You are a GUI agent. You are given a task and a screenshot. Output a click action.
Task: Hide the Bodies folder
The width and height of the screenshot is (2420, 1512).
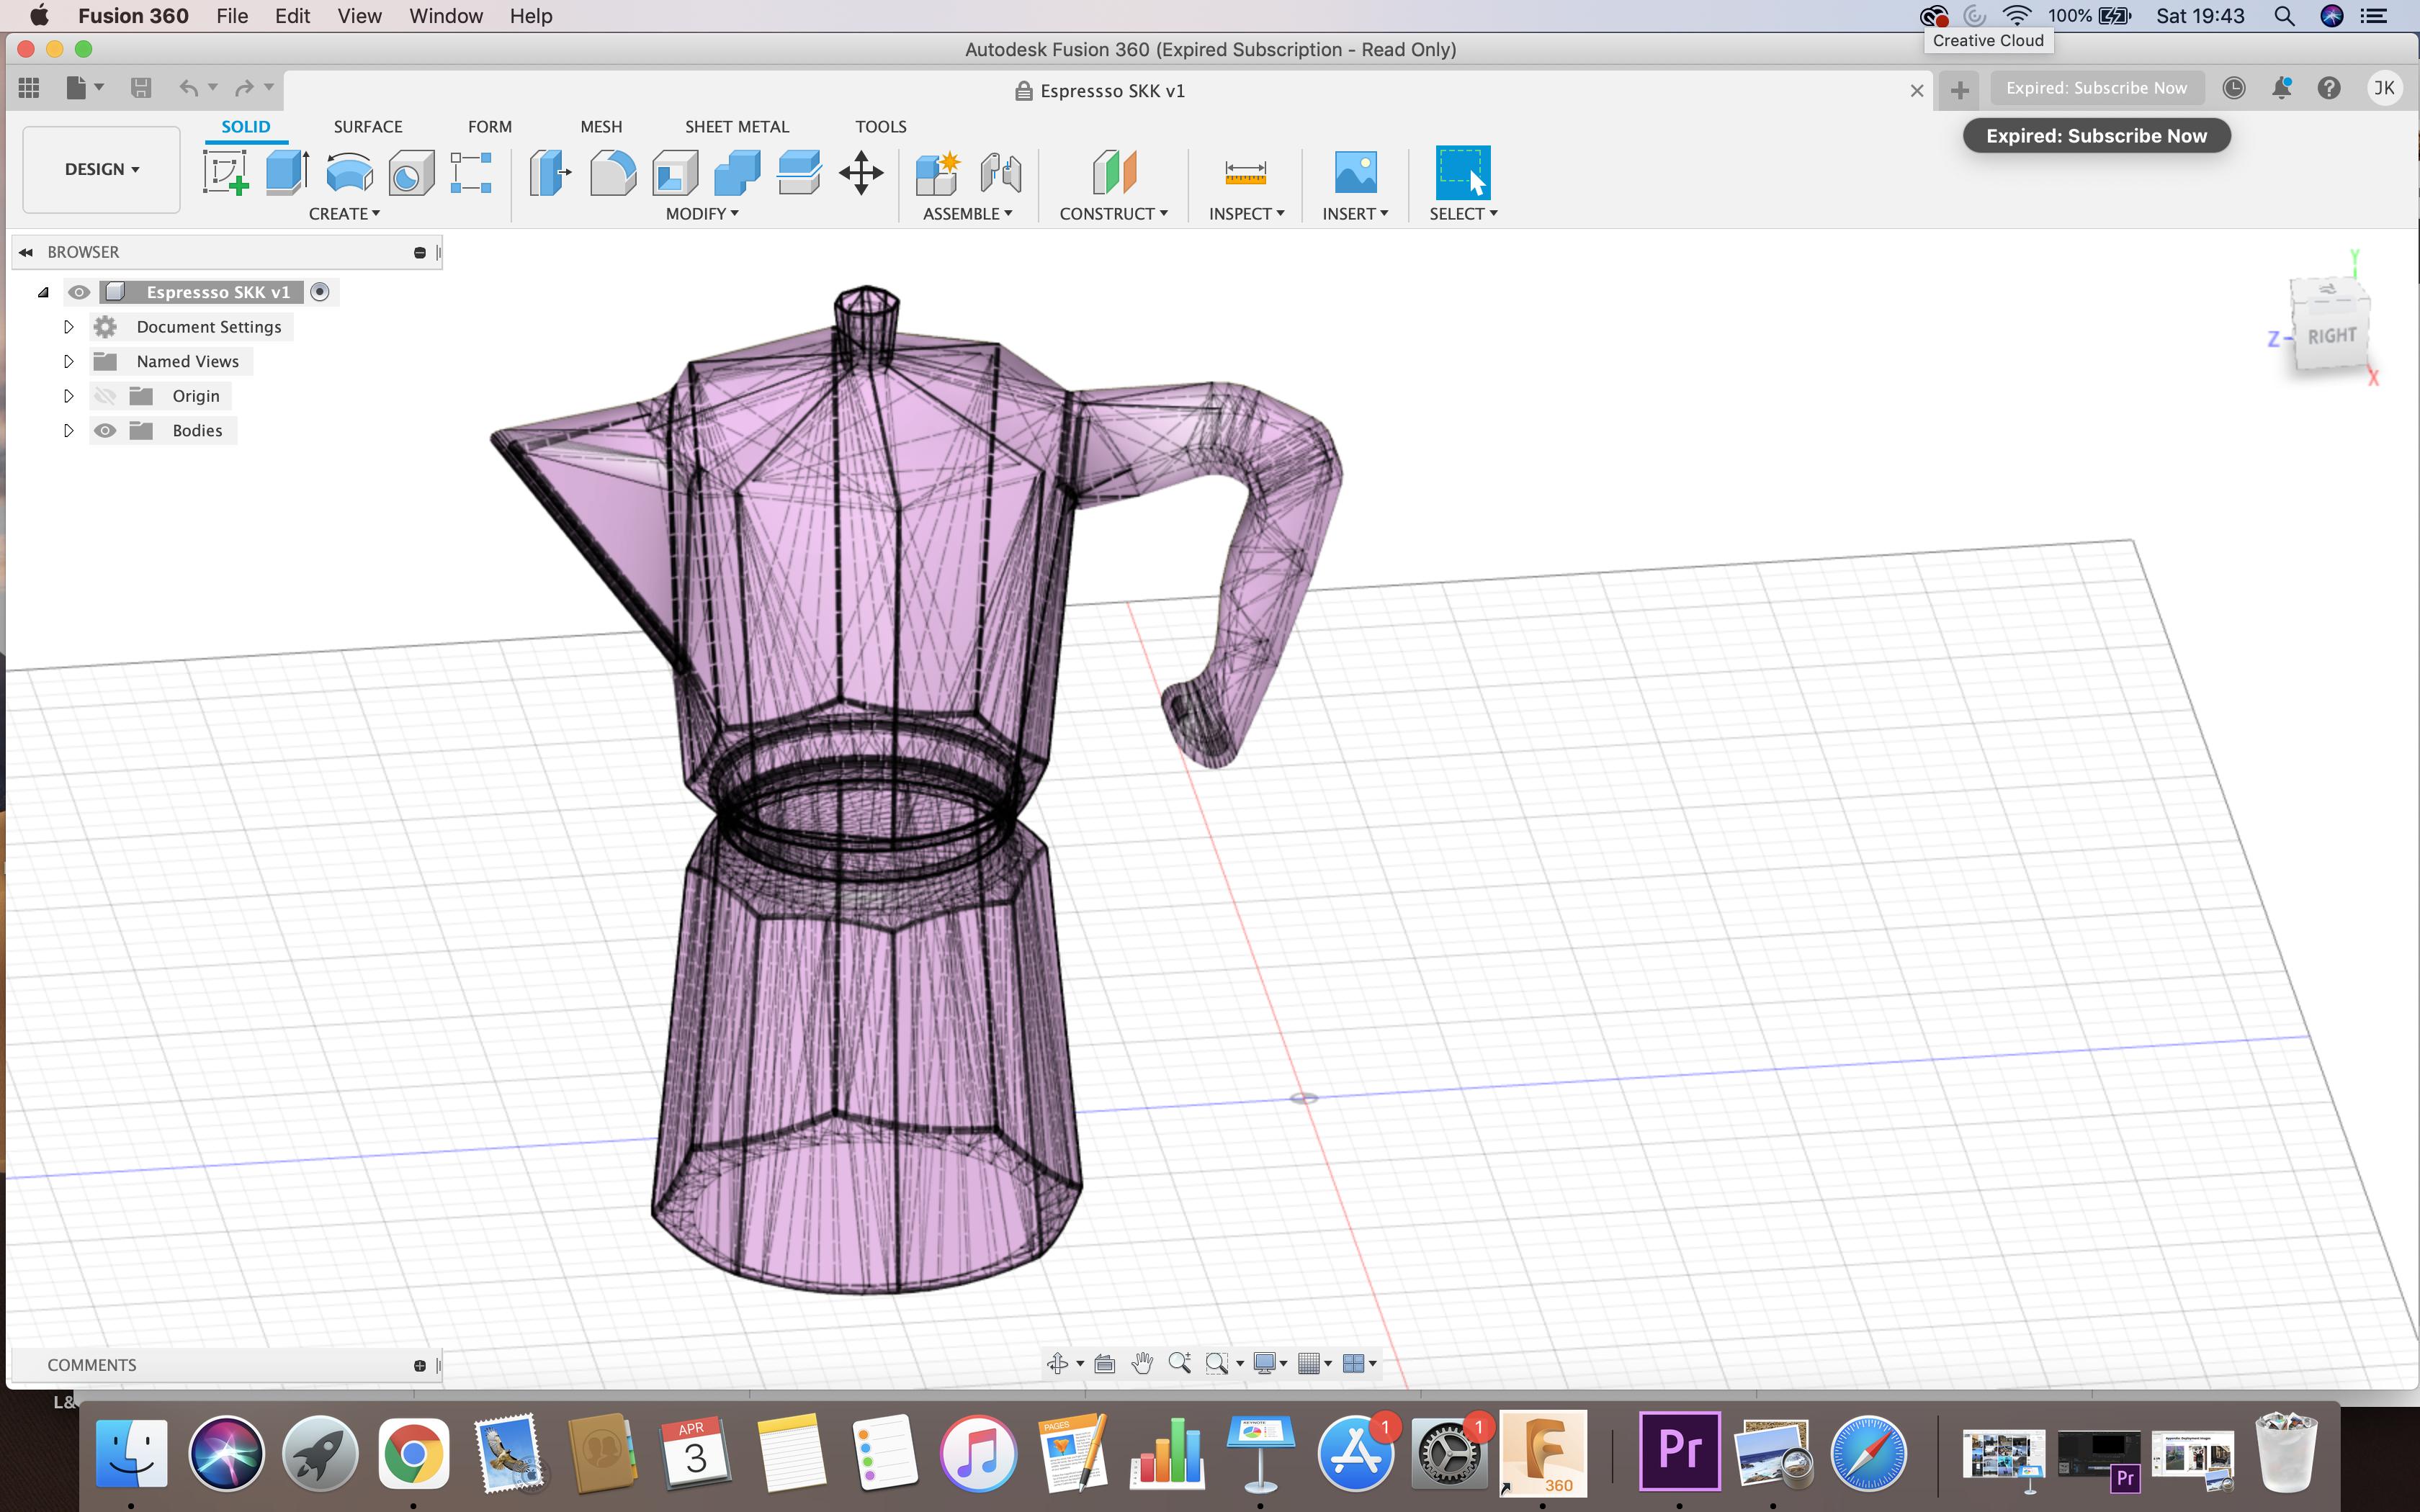point(105,431)
